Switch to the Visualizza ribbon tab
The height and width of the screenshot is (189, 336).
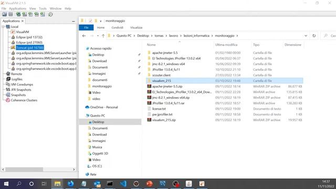click(136, 28)
